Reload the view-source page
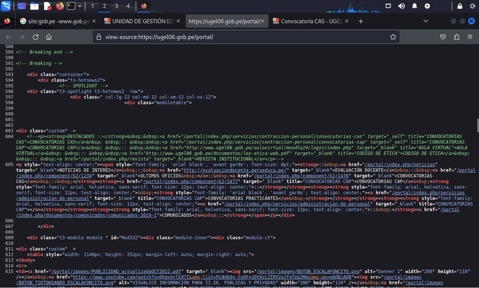 (36, 37)
